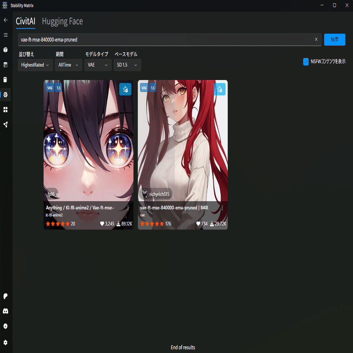
Task: Open the VAE model type dropdown
Action: 98,65
